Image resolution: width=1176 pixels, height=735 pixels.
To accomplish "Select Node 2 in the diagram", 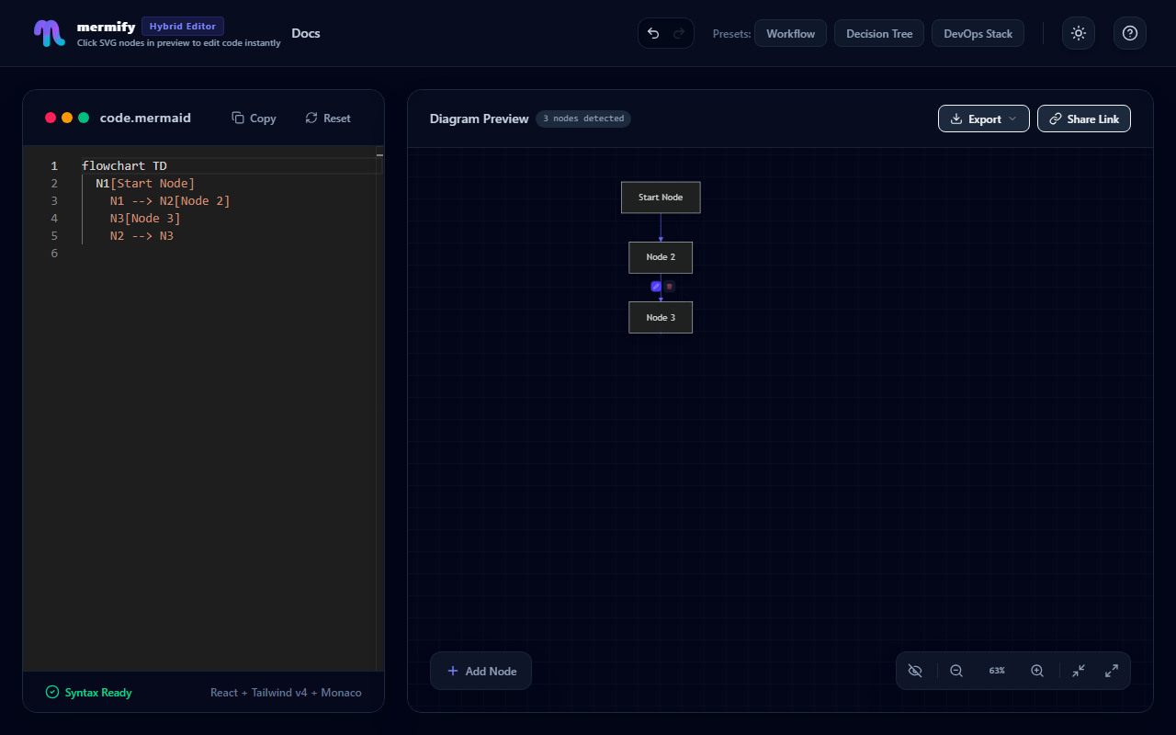I will coord(661,257).
